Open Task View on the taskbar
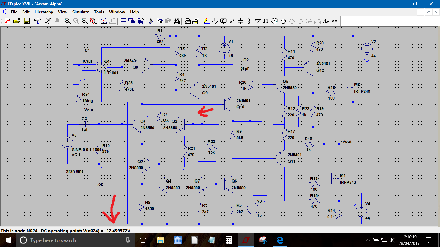Viewport: 440px width, 247px height. pyautogui.click(x=143, y=240)
